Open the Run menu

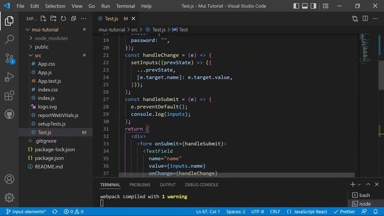pos(106,6)
